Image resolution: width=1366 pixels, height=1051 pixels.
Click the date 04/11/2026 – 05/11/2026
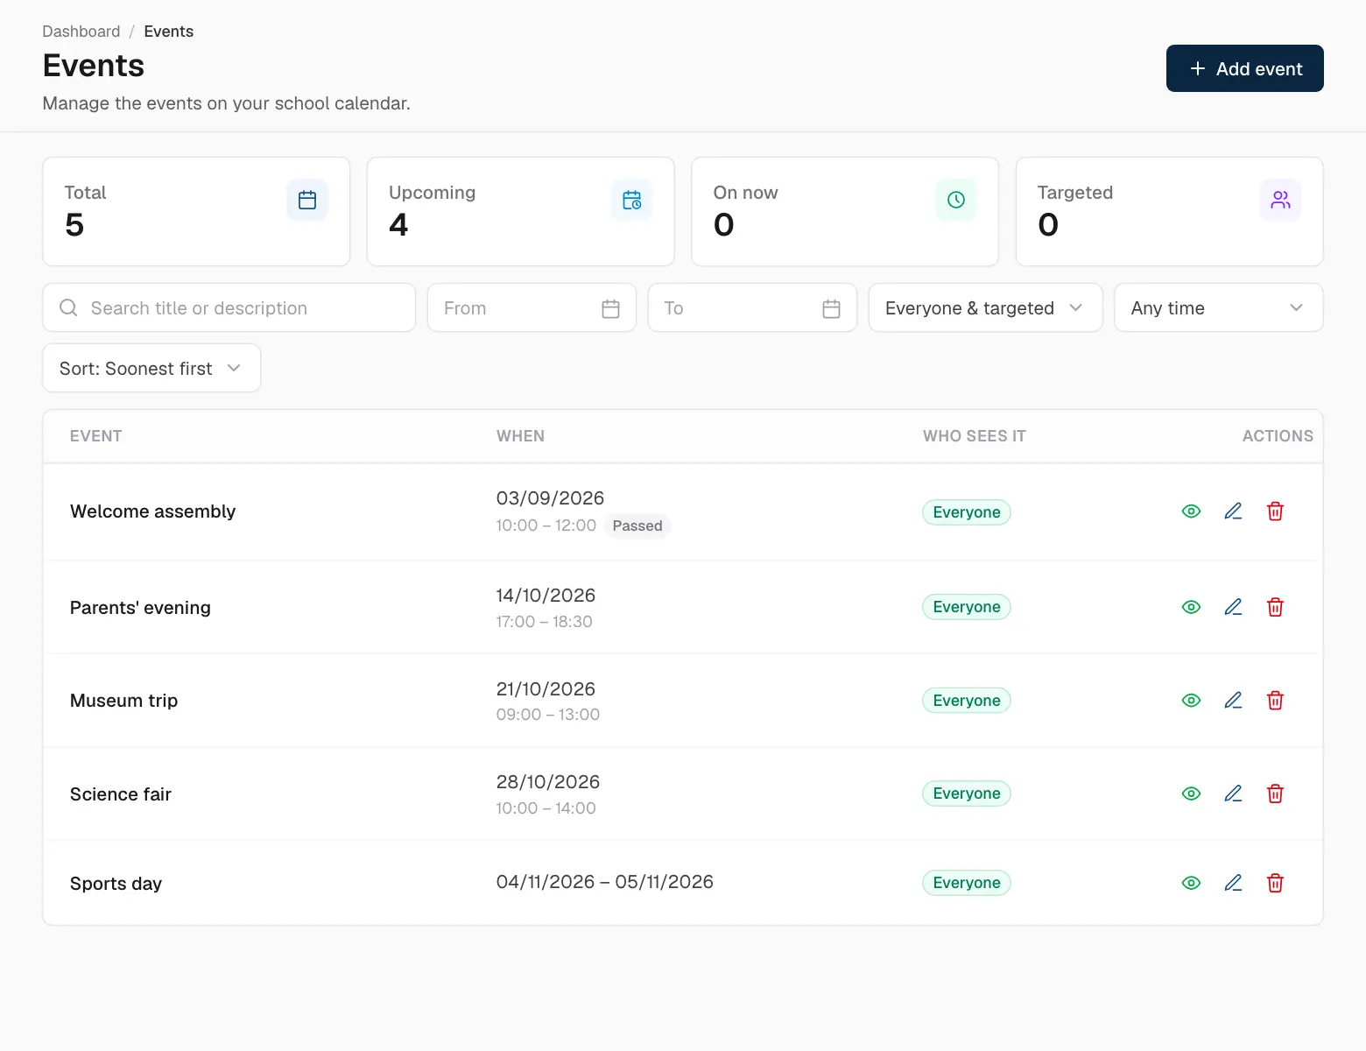point(605,882)
